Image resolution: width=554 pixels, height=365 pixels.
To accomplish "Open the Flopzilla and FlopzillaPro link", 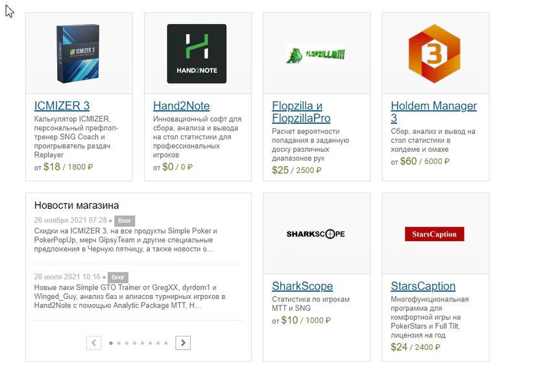I will click(301, 112).
